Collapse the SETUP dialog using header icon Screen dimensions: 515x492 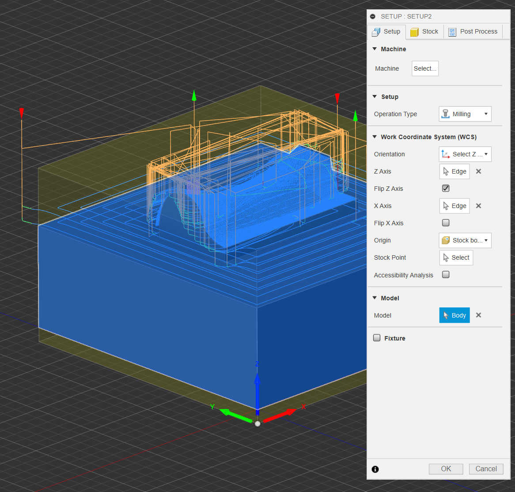coord(373,16)
